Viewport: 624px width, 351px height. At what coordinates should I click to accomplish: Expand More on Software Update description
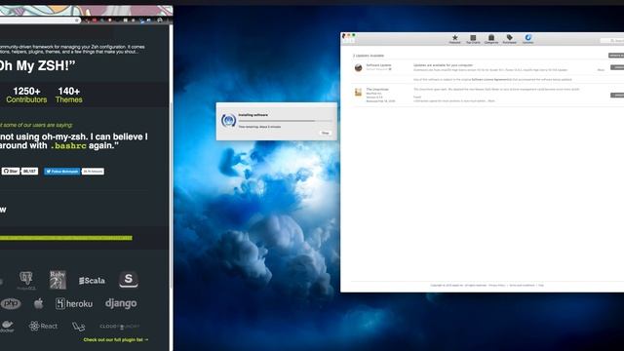pos(601,70)
